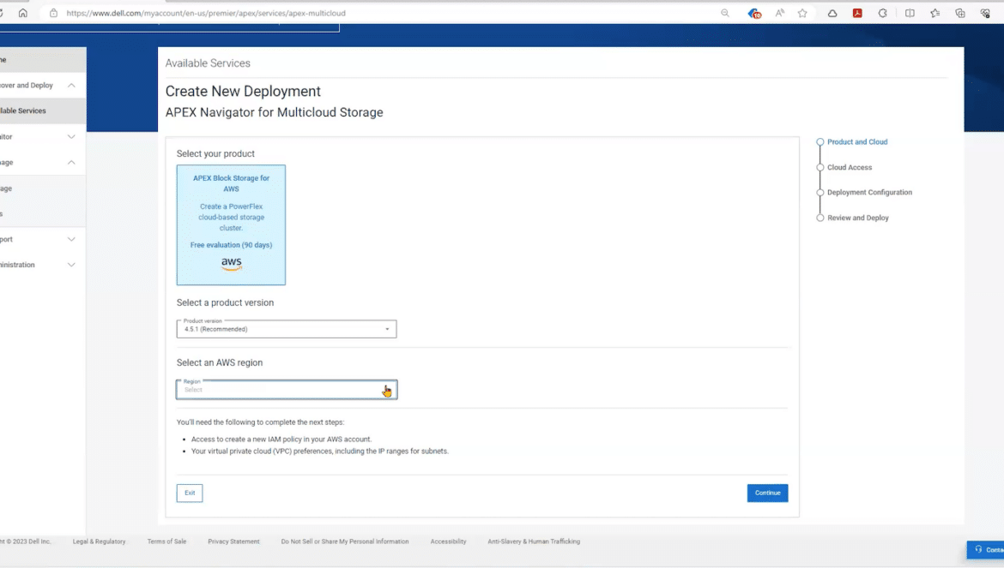
Task: Toggle the split screen view icon
Action: click(910, 13)
